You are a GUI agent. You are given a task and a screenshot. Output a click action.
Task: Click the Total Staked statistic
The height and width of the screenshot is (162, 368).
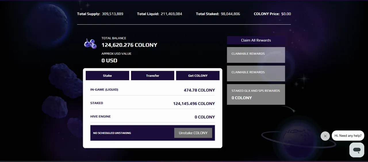tap(218, 14)
